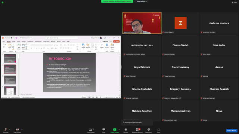Toggle the Notes pane in status bar
Screen dimensions: 239x134
[84, 98]
